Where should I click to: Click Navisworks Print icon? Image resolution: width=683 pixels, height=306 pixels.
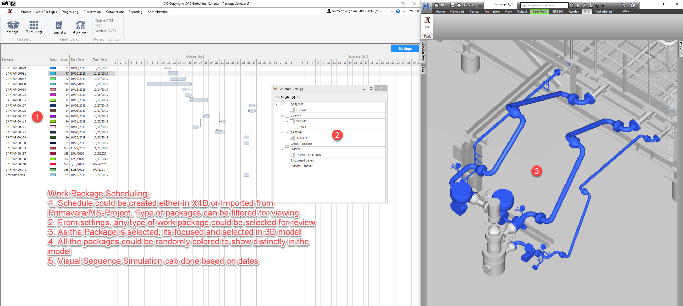459,5
